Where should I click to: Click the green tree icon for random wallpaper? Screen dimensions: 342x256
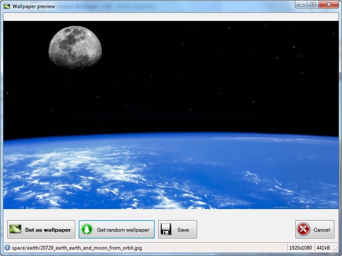(87, 230)
